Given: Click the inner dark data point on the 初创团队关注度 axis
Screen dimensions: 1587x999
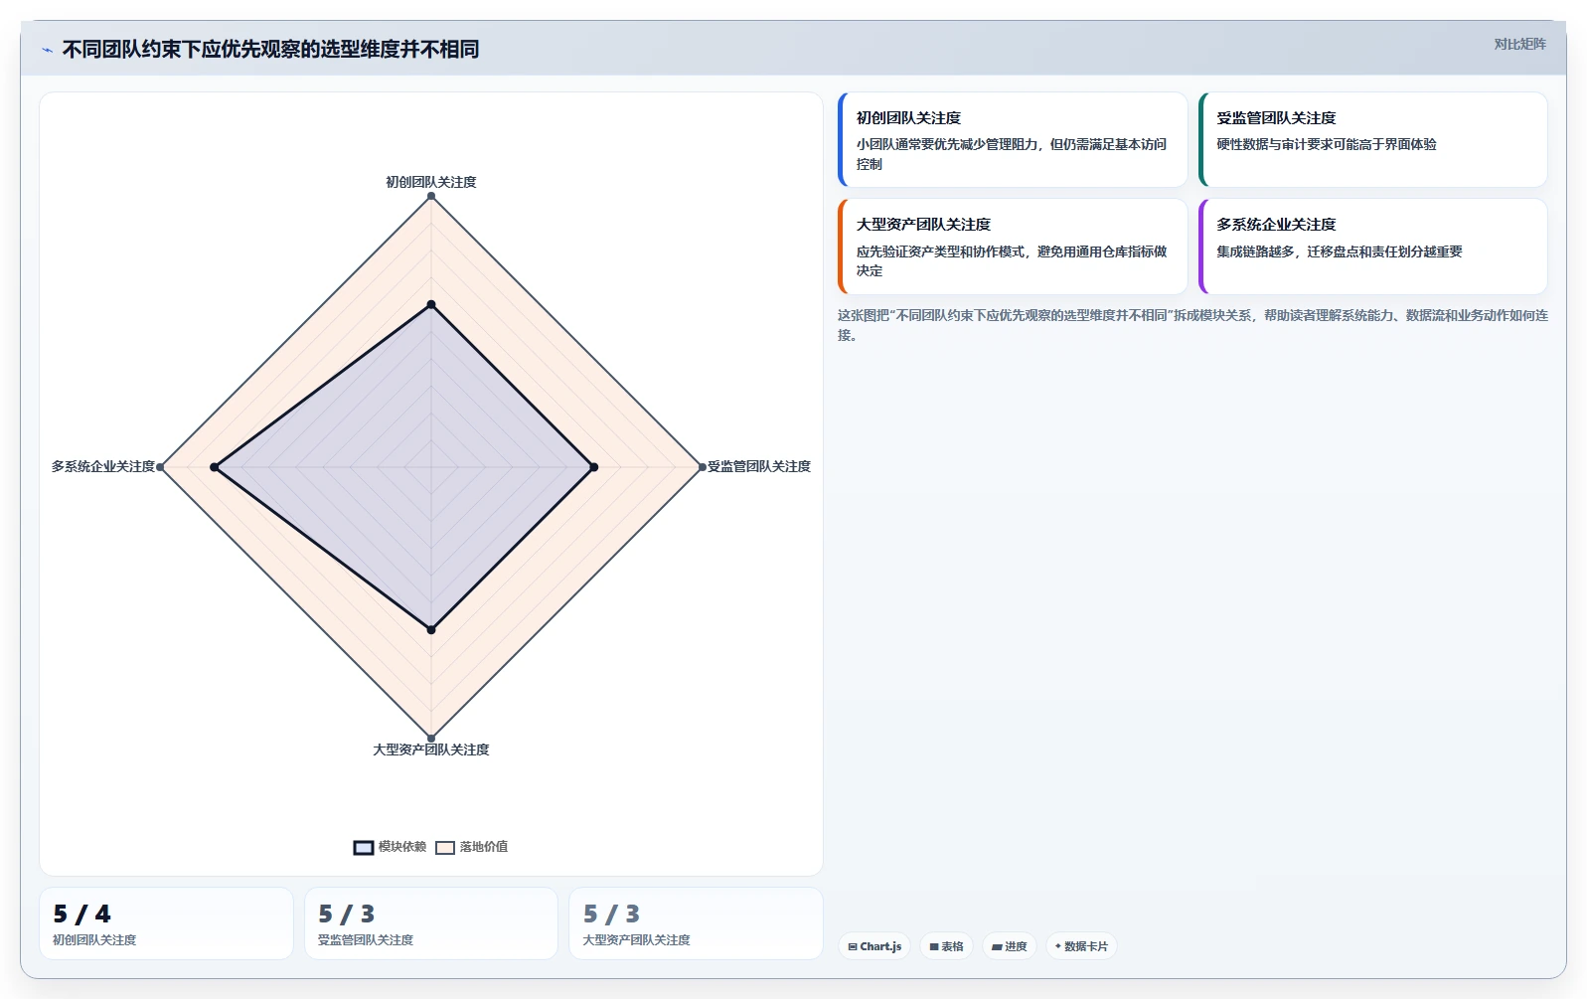Looking at the screenshot, I should pos(431,304).
